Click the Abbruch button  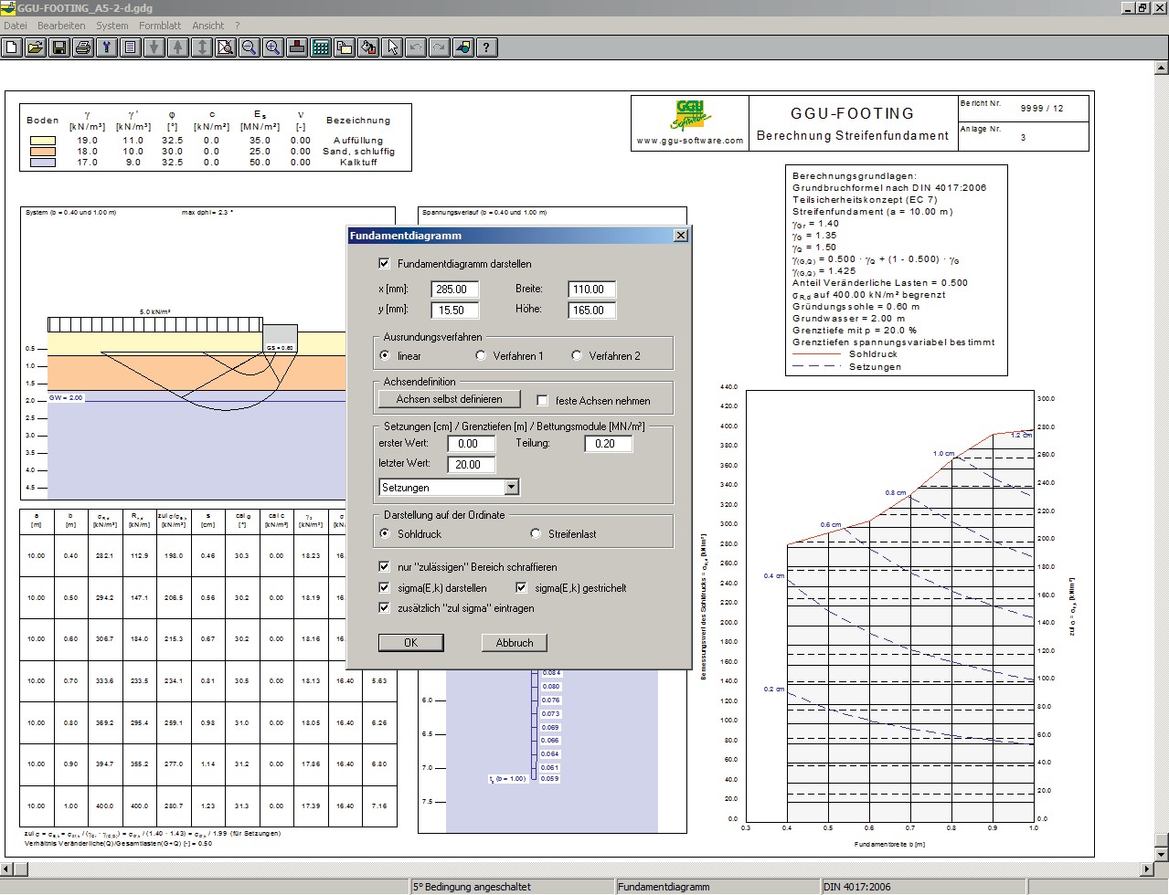(515, 643)
